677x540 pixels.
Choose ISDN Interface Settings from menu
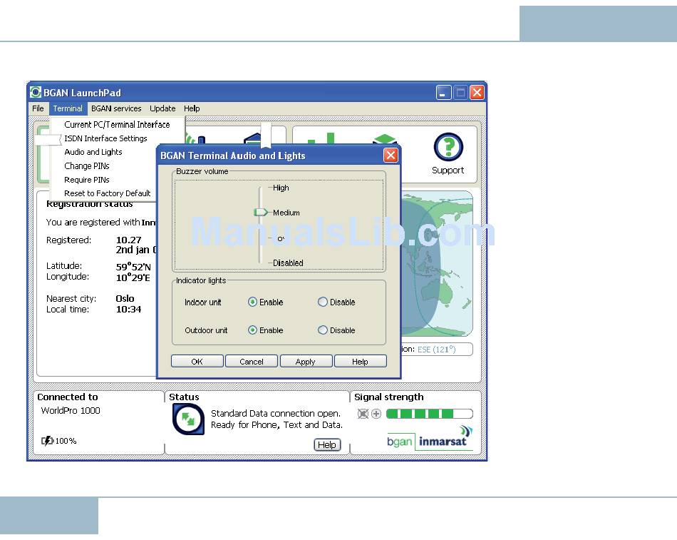(x=105, y=138)
